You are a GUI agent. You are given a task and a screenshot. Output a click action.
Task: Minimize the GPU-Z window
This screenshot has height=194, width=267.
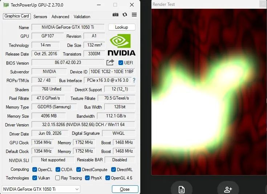pos(99,5)
